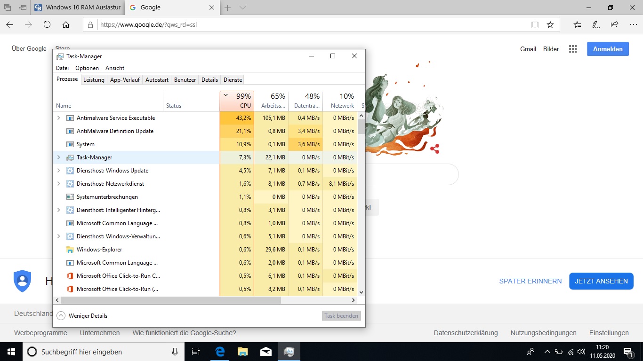Click the Edge back navigation arrow
The width and height of the screenshot is (643, 361).
(x=9, y=25)
